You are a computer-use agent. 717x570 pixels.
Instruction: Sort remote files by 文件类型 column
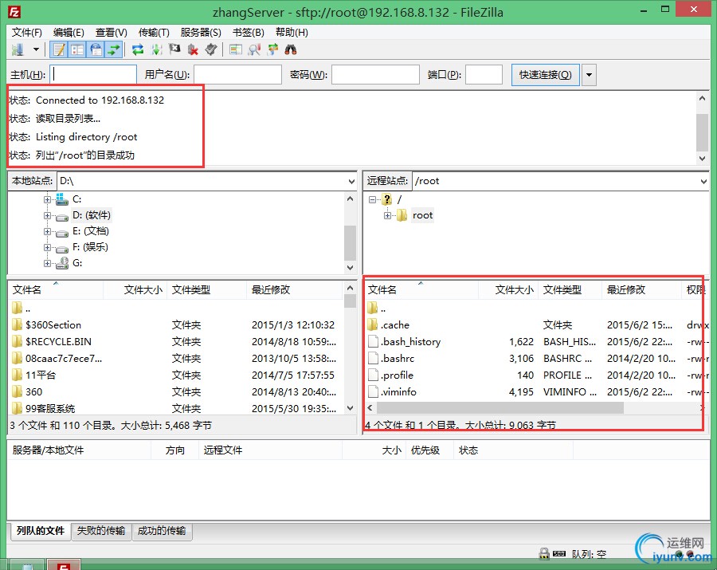570,289
